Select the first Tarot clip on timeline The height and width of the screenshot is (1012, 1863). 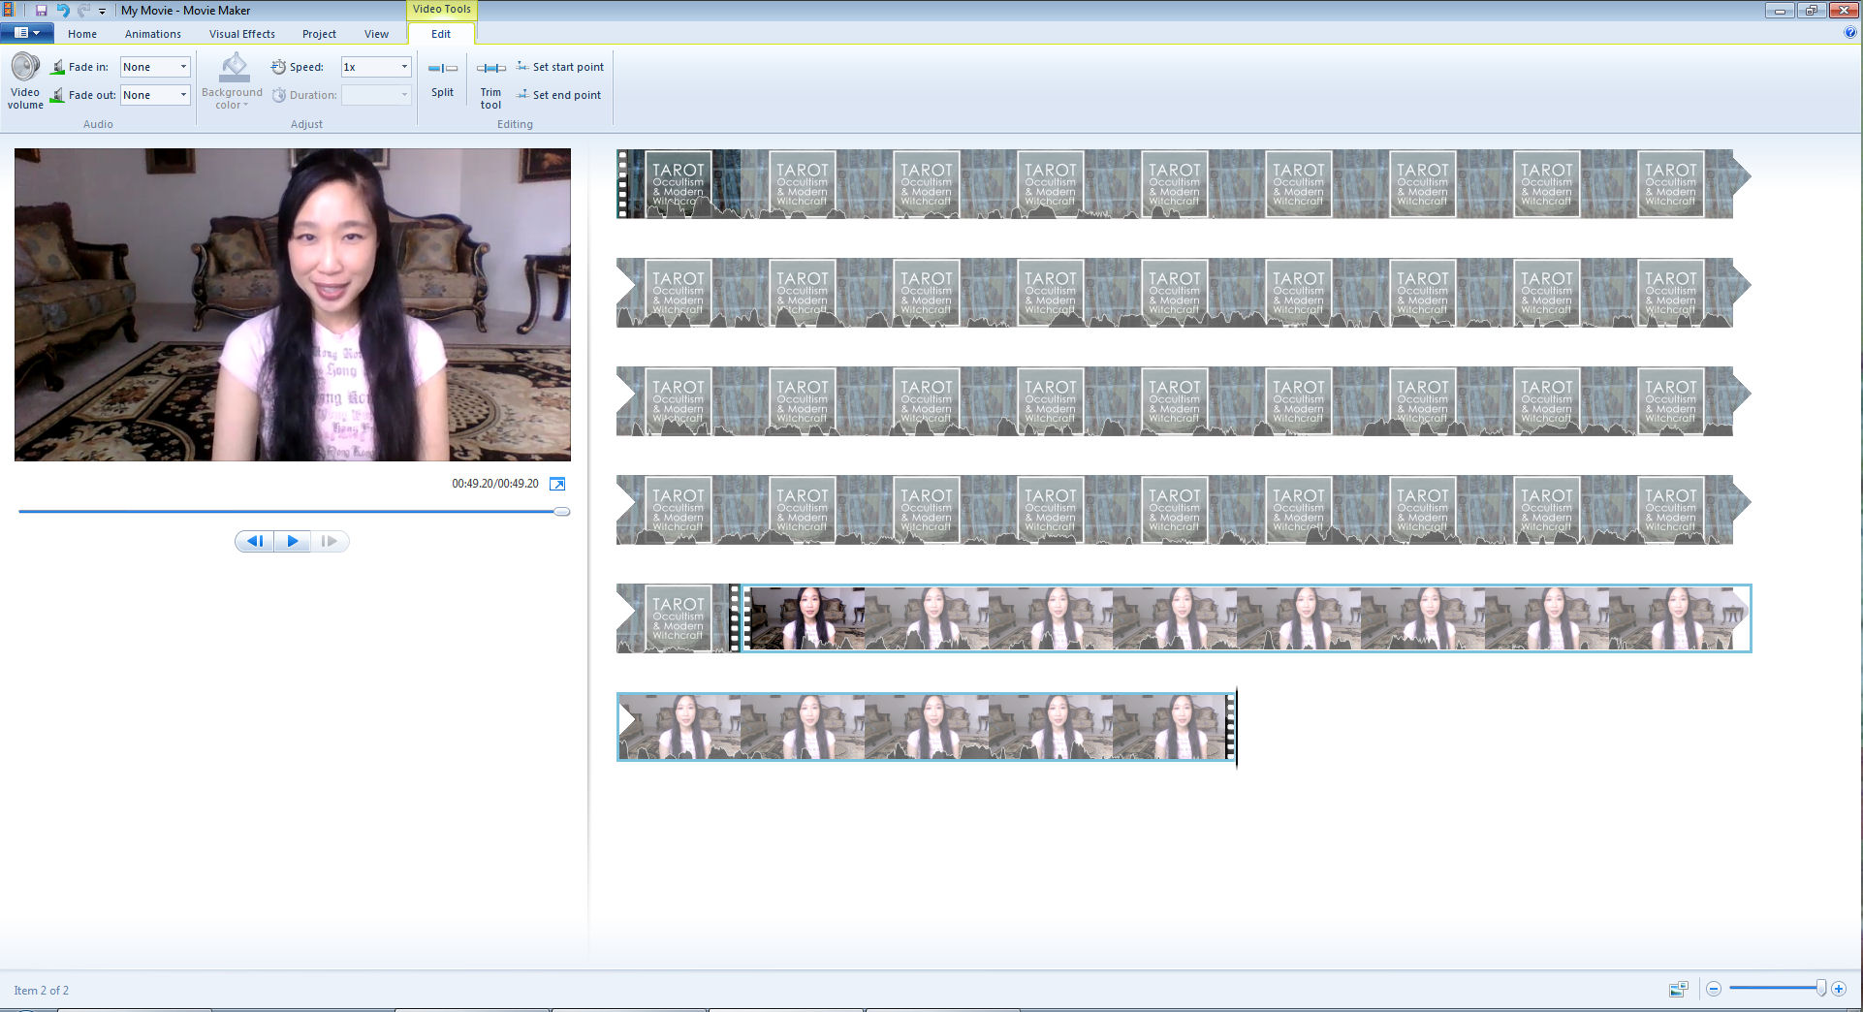pyautogui.click(x=679, y=183)
